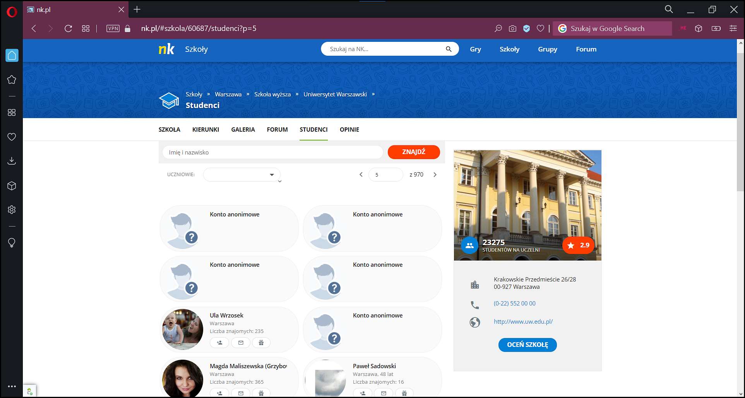Click the nk logo
745x398 pixels.
pos(166,49)
